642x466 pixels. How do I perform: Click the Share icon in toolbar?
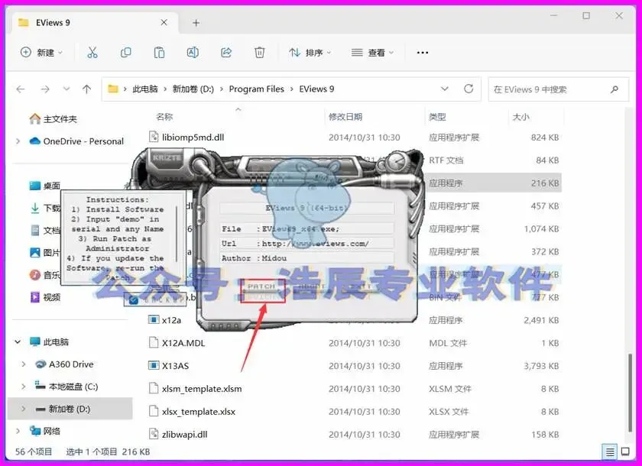226,53
